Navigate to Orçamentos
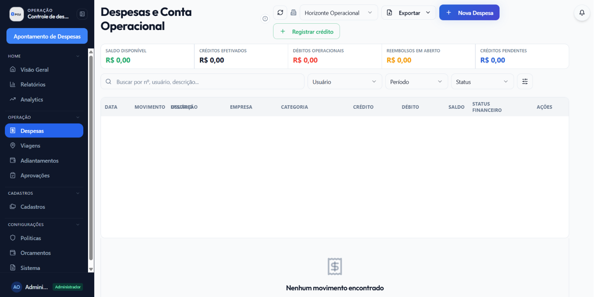Image resolution: width=594 pixels, height=297 pixels. pyautogui.click(x=44, y=253)
